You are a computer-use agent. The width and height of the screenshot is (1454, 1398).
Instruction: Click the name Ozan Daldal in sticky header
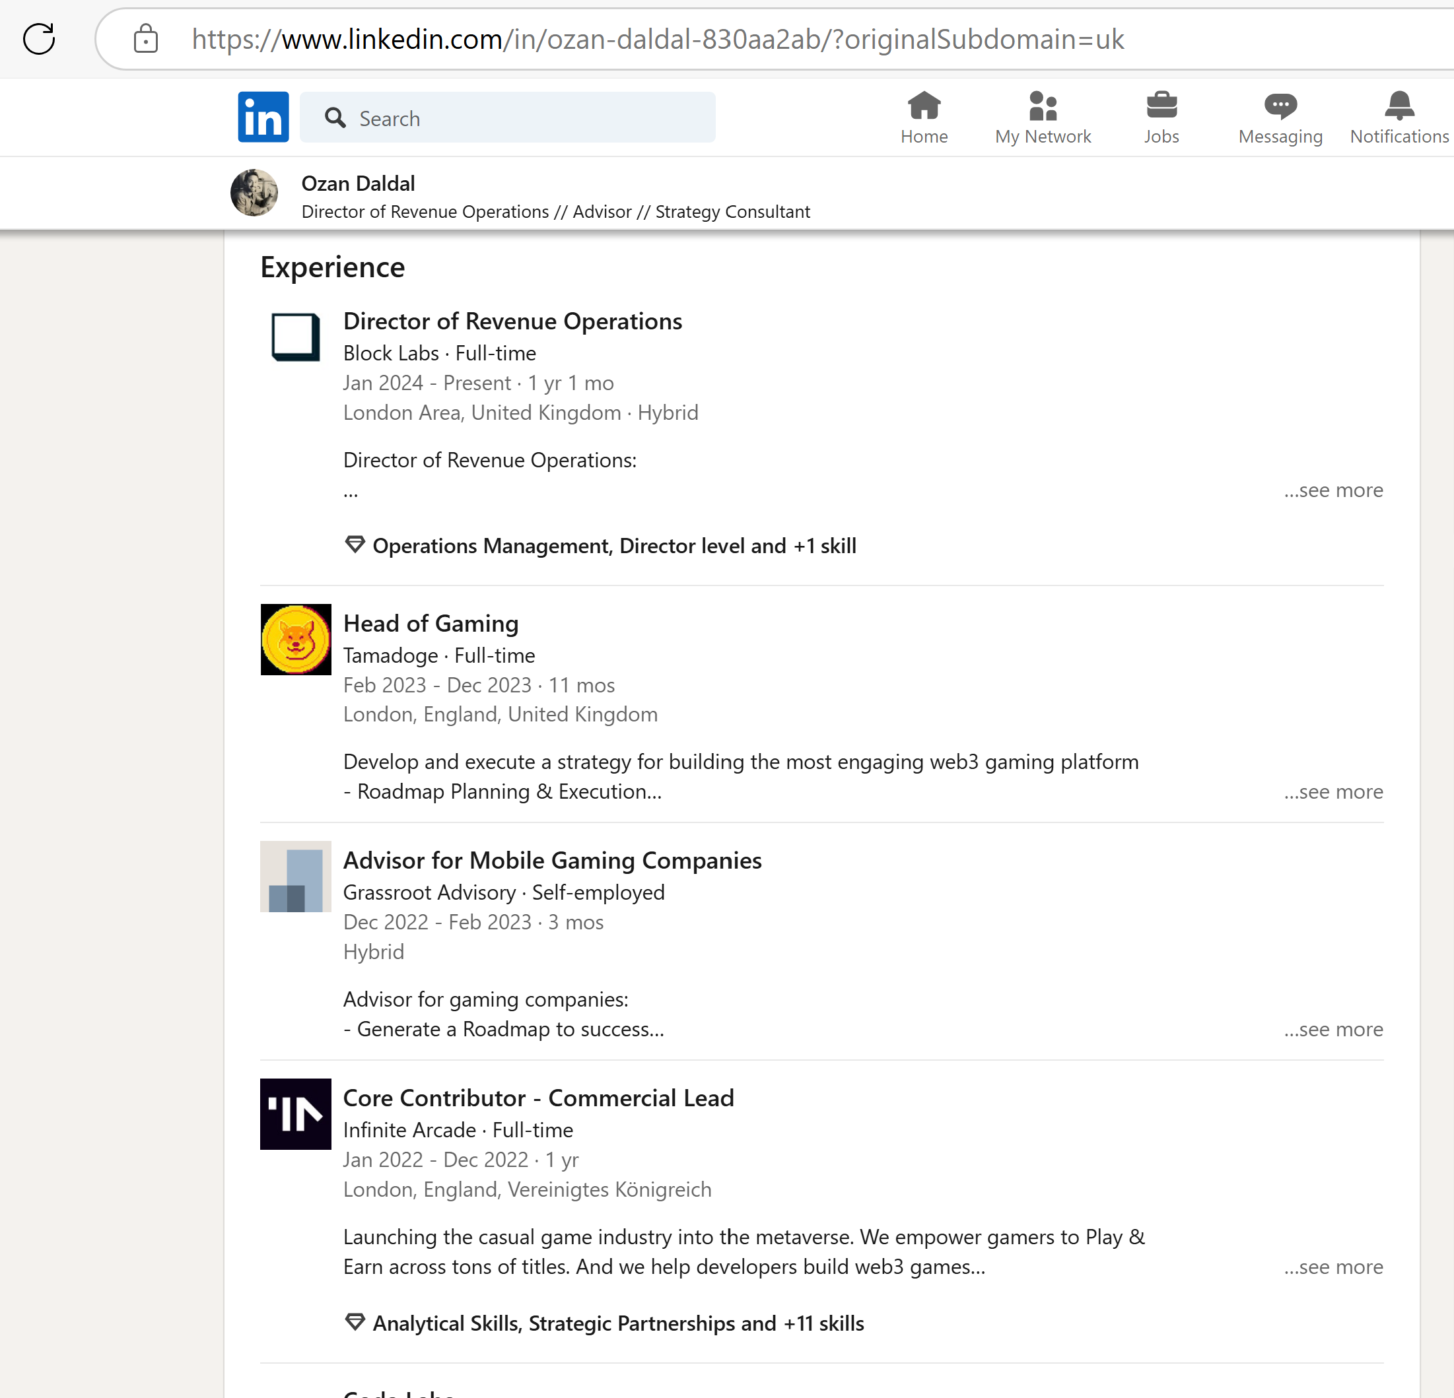pyautogui.click(x=359, y=183)
